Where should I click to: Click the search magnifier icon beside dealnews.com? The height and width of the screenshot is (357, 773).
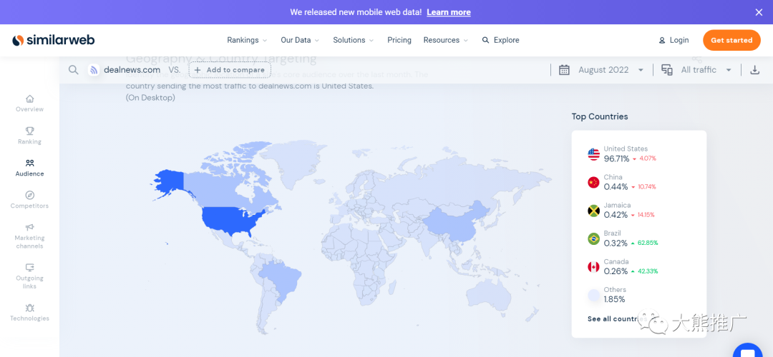73,70
